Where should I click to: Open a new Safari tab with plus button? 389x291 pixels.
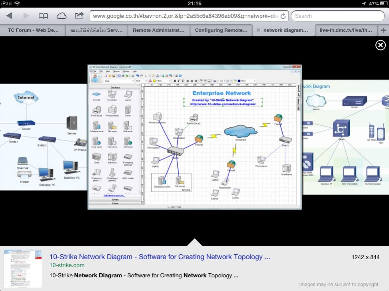[383, 30]
